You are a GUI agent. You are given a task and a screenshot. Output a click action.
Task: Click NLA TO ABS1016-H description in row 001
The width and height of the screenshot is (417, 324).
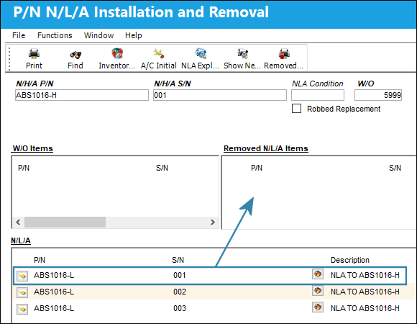[365, 275]
